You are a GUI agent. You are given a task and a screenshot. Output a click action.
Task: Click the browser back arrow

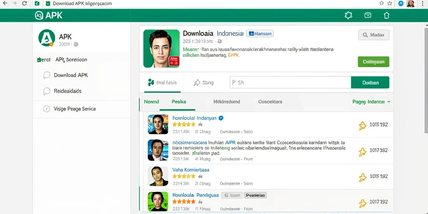pos(5,3)
